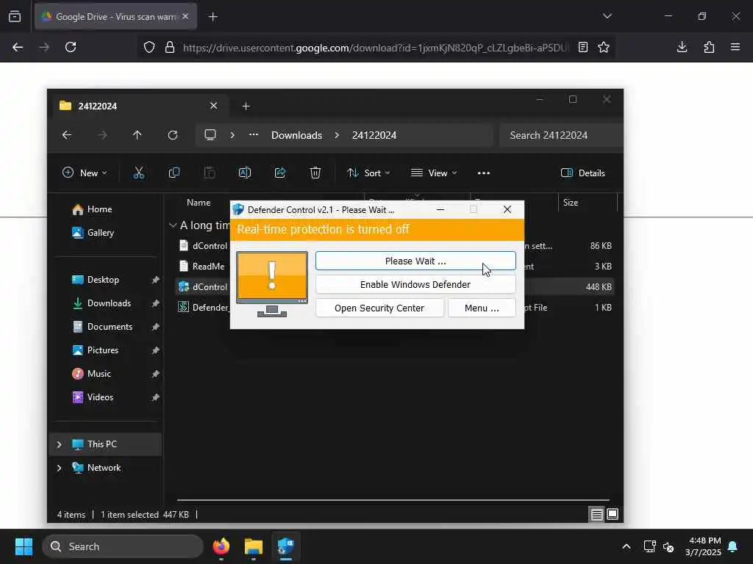The width and height of the screenshot is (753, 564).
Task: Open the Windows Start menu
Action: tap(24, 546)
